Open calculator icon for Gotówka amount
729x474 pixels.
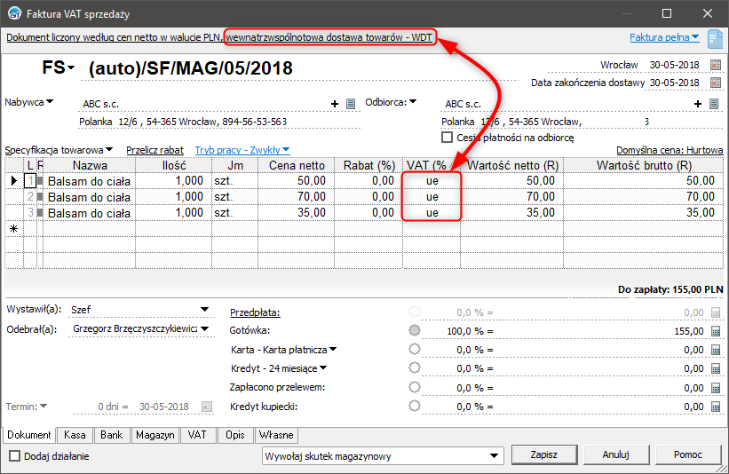tap(715, 331)
